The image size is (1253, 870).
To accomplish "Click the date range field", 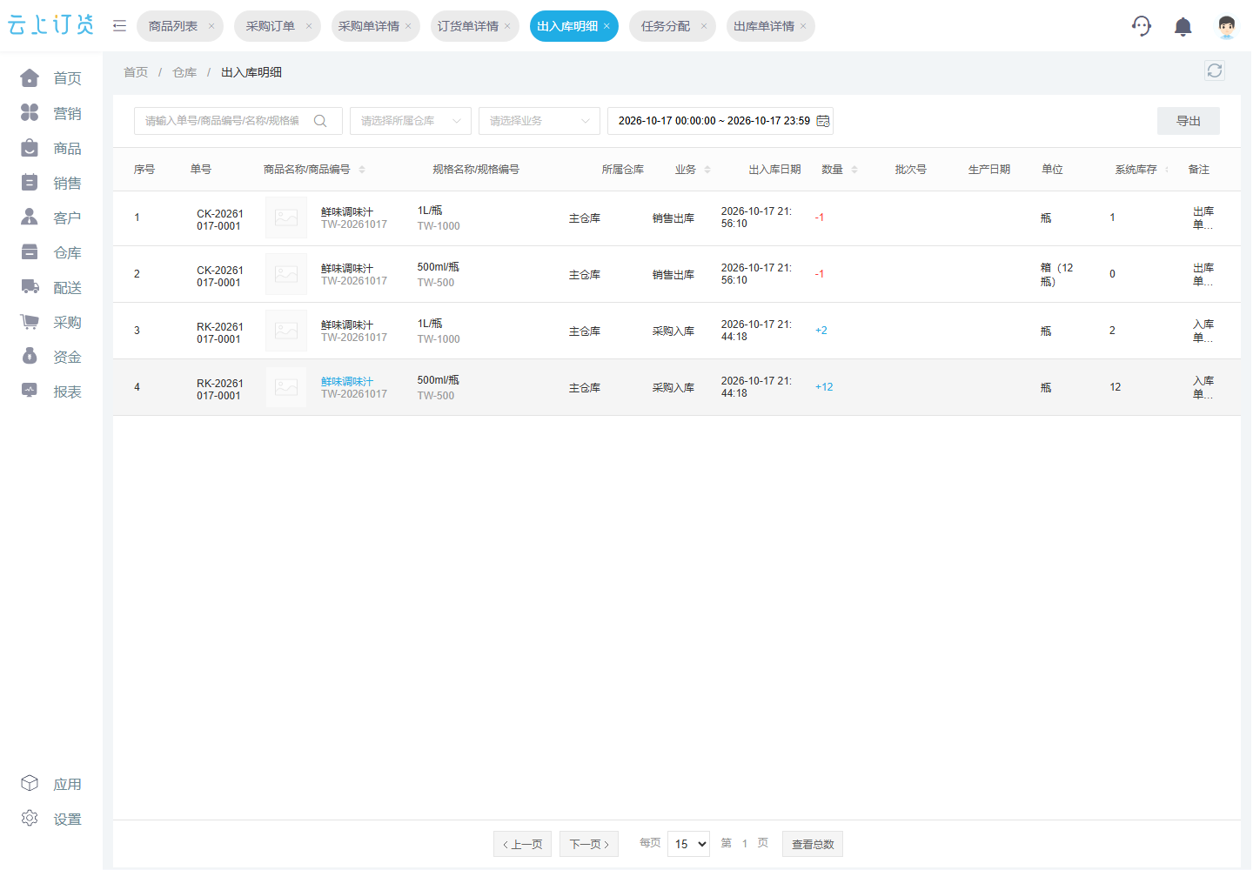I will tap(720, 121).
